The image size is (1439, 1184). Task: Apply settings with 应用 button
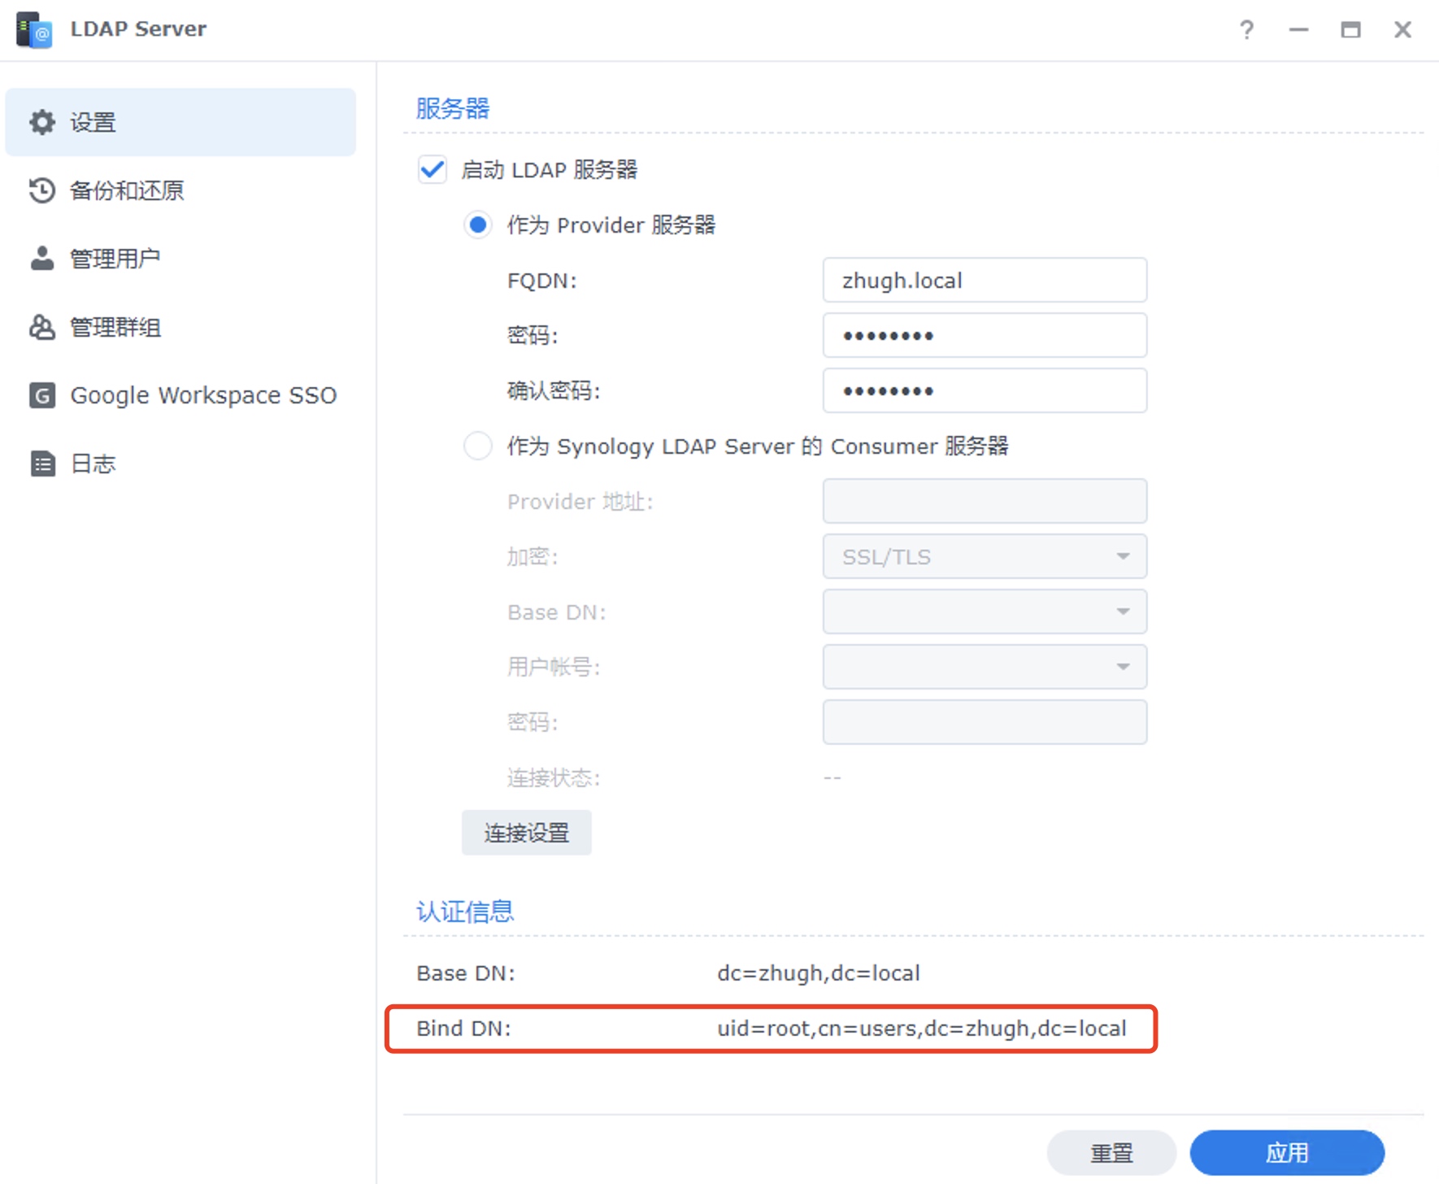1287,1153
